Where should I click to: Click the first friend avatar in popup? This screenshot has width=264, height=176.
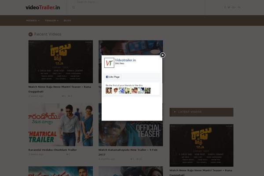click(109, 91)
